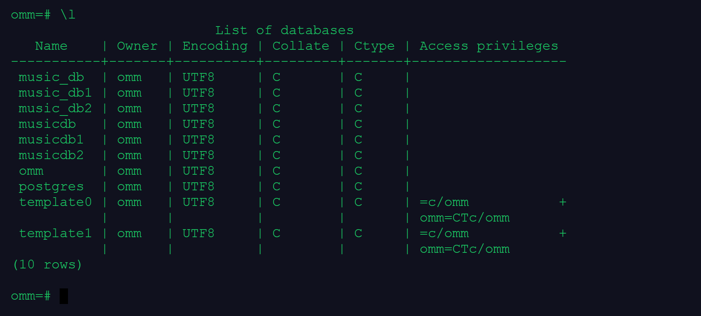Viewport: 701px width, 316px height.
Task: Select the music_db1 database name
Action: pyautogui.click(x=55, y=93)
